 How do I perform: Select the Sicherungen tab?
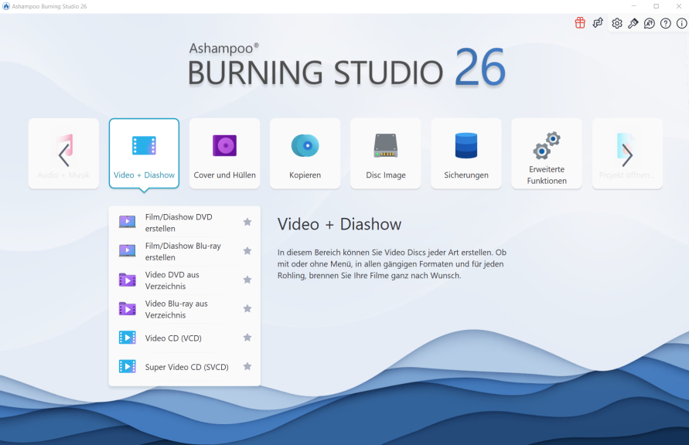point(466,152)
